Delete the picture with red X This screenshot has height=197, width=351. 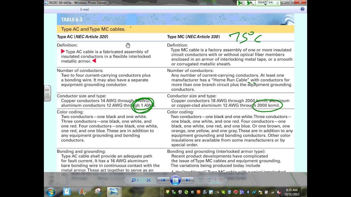pos(221,180)
